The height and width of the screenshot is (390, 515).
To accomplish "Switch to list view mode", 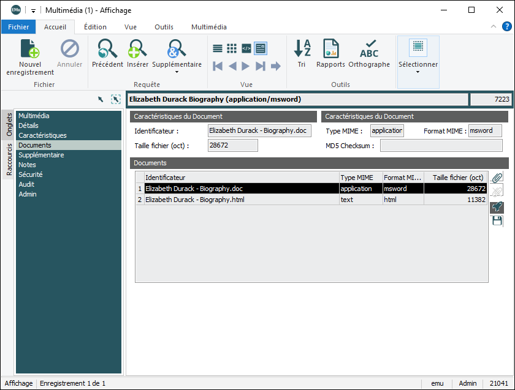I will click(218, 48).
